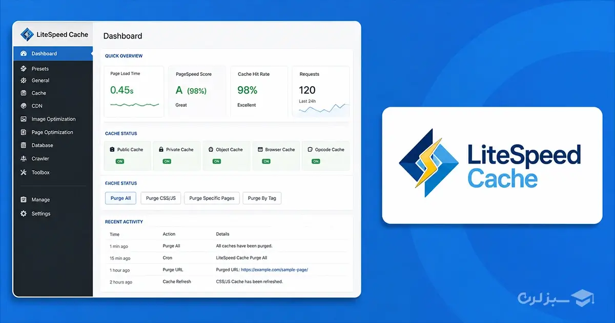
Task: Click the Object Cache cube icon
Action: (x=211, y=150)
